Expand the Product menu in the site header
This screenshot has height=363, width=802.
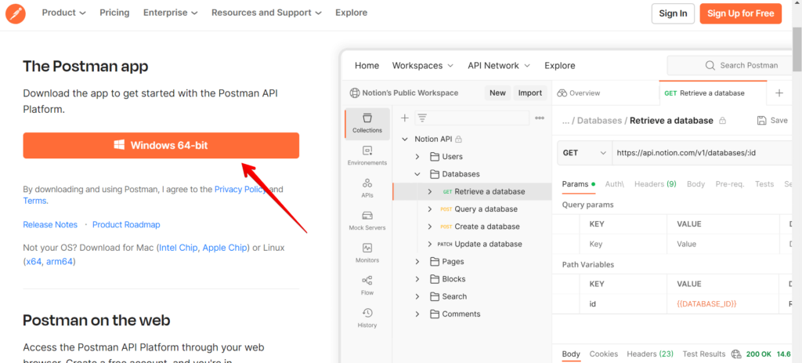[64, 13]
